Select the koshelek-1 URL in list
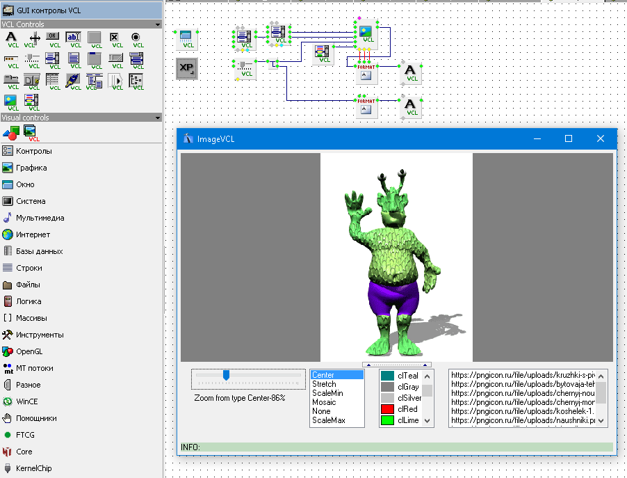Image resolution: width=627 pixels, height=478 pixels. click(523, 411)
